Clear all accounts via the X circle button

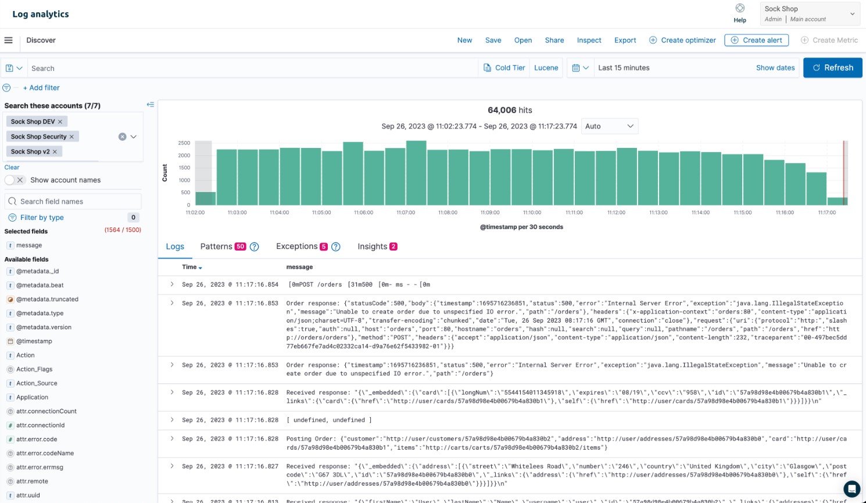click(122, 136)
